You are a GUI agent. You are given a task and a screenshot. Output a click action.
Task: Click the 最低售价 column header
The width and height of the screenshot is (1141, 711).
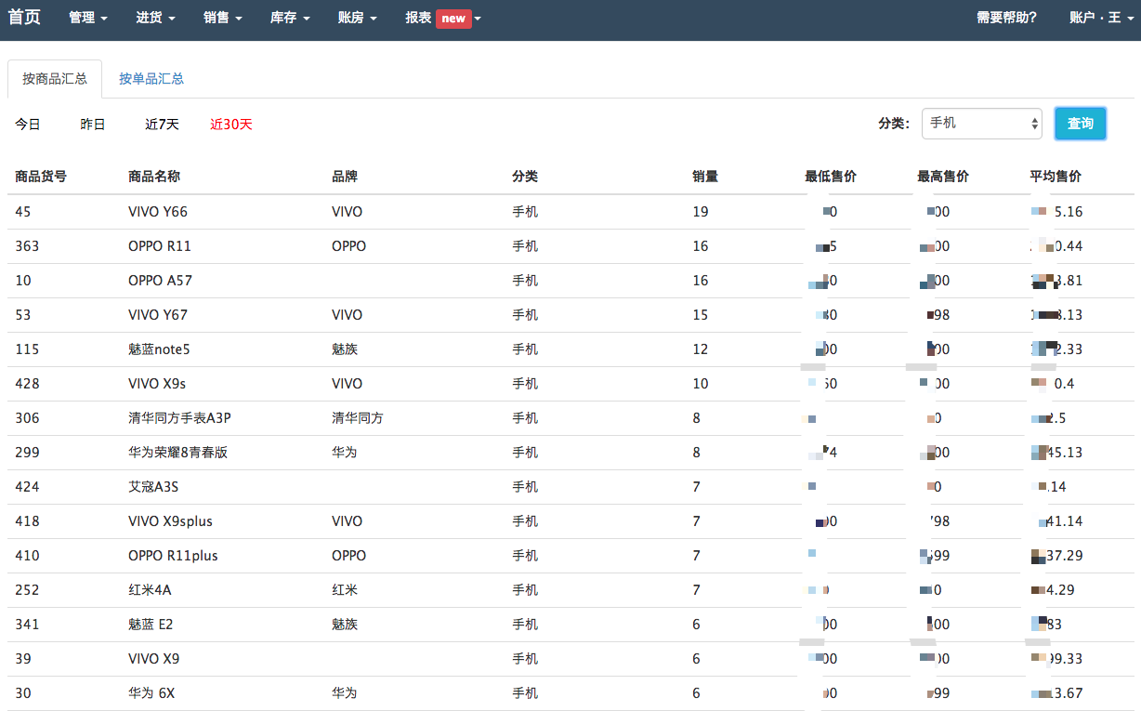pyautogui.click(x=831, y=177)
